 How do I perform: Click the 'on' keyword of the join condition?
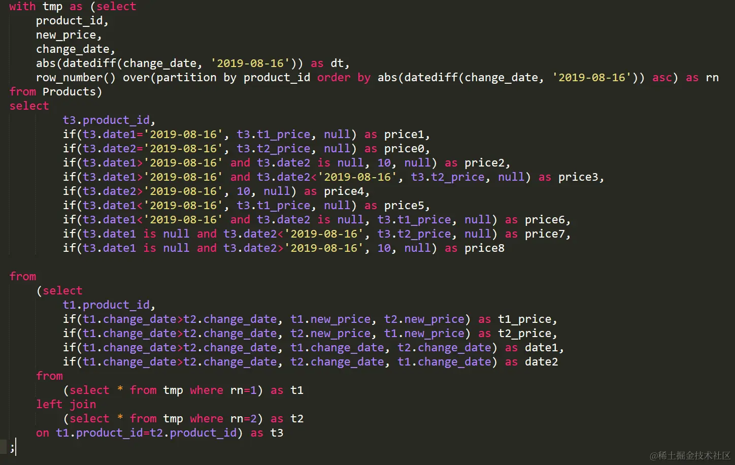point(43,433)
